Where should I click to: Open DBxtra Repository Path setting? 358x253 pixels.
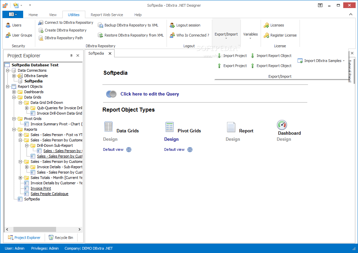(61, 38)
